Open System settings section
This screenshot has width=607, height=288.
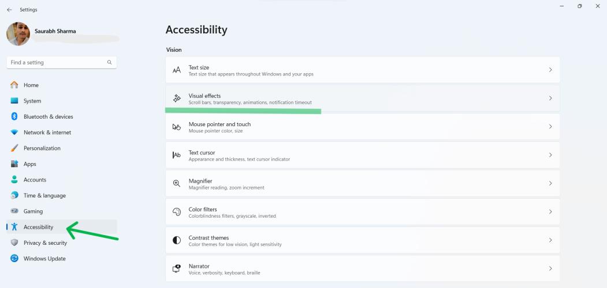(x=32, y=101)
